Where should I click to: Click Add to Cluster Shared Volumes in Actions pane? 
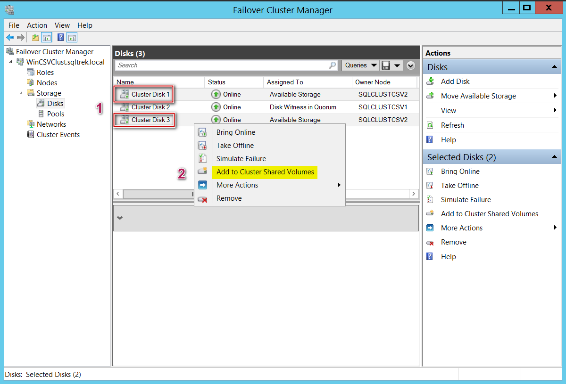pyautogui.click(x=489, y=214)
